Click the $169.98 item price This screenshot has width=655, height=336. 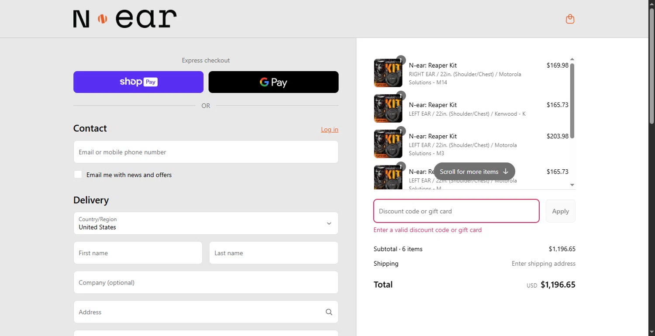(558, 65)
